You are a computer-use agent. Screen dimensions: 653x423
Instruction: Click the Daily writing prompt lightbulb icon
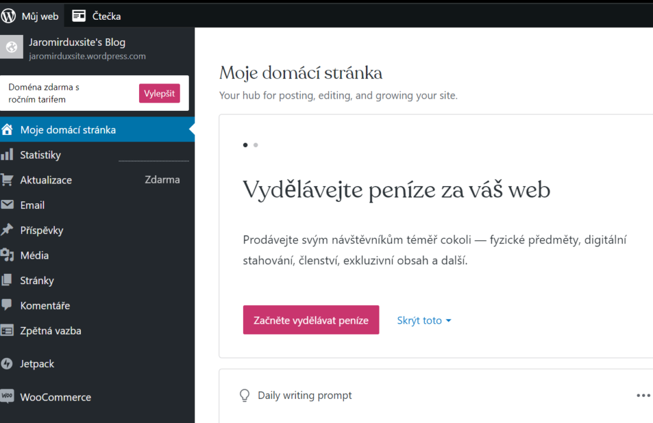coord(244,396)
